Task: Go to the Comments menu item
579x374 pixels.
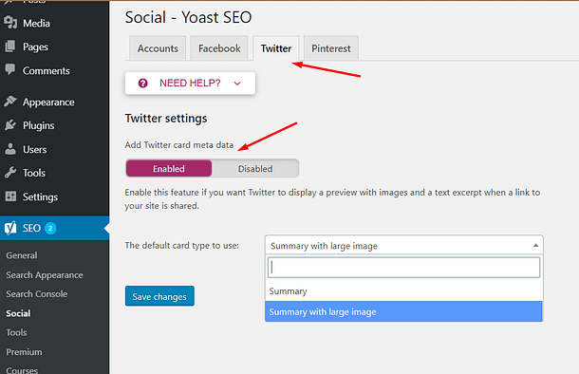Action: [x=55, y=70]
